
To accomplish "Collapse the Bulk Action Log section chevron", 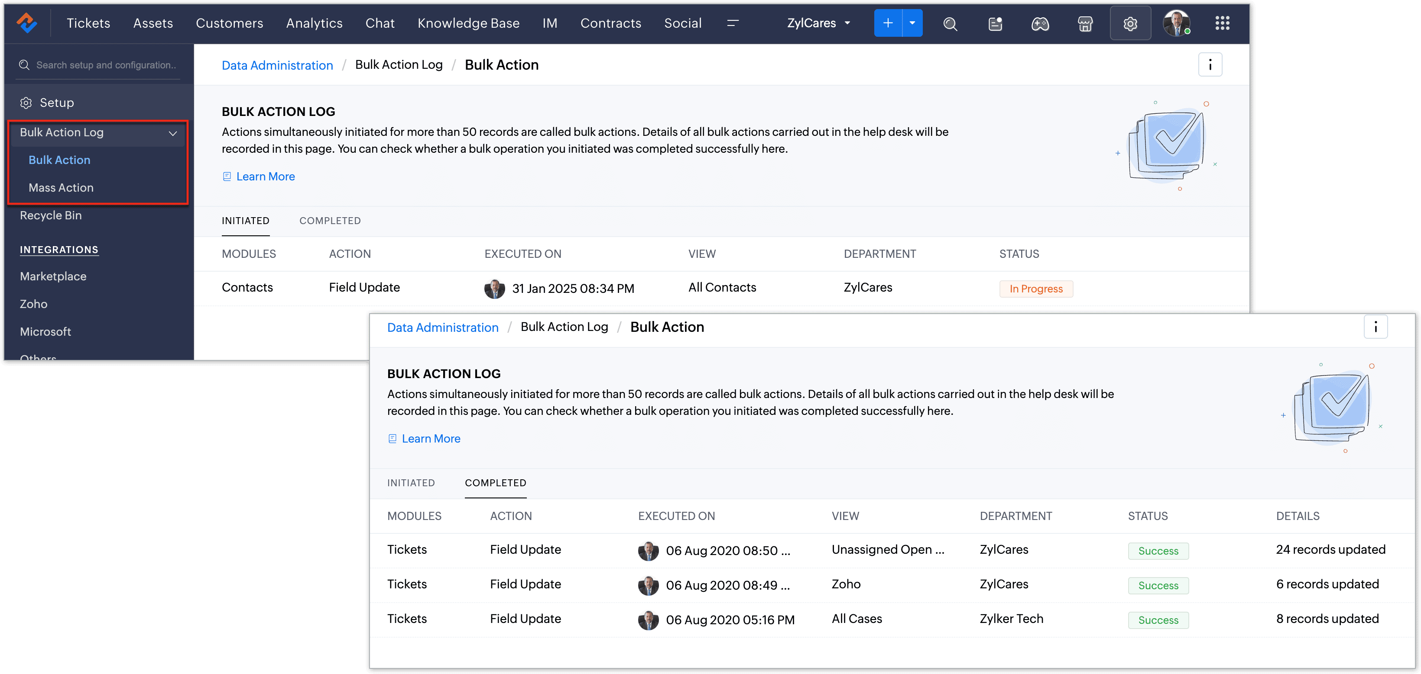I will (x=173, y=133).
